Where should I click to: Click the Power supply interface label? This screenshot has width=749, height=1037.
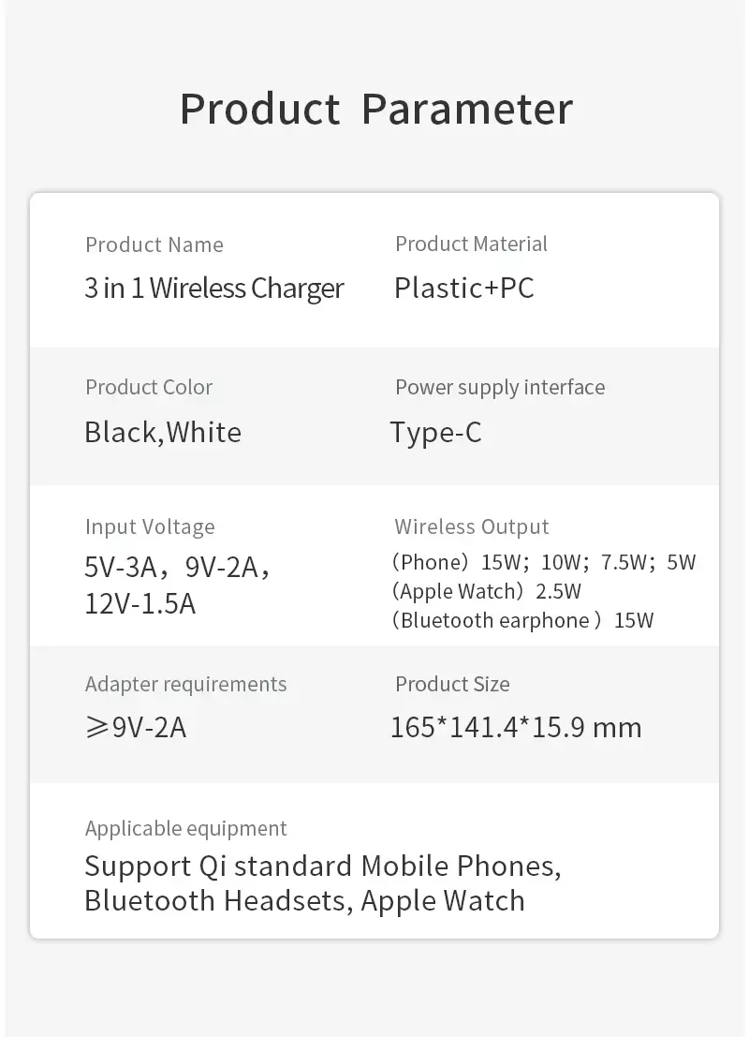[500, 388]
